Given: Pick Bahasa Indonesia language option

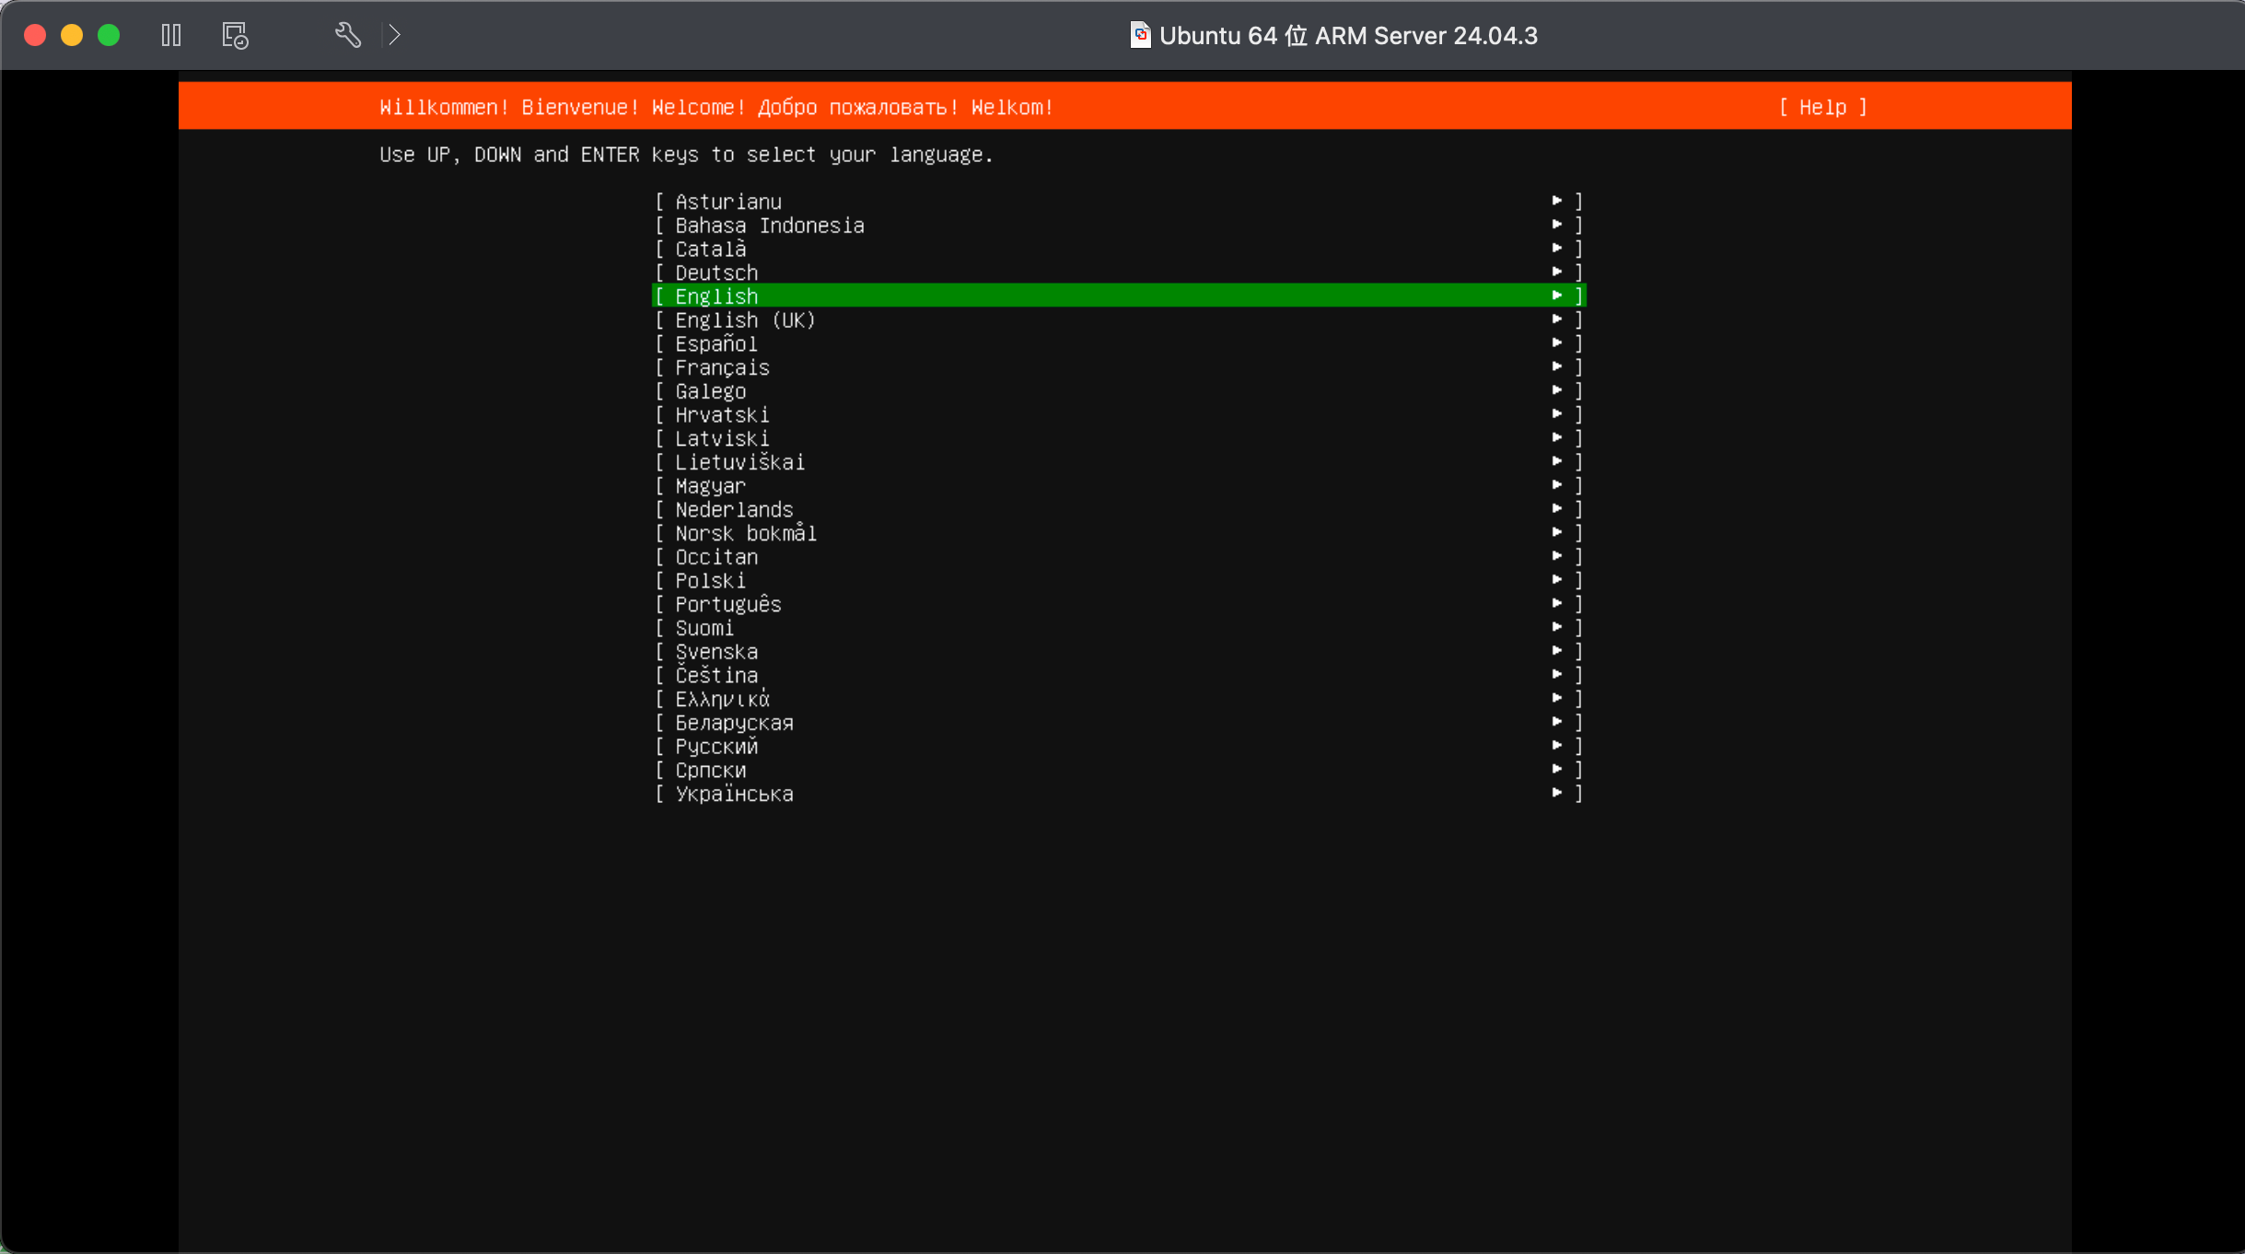Looking at the screenshot, I should coord(770,226).
